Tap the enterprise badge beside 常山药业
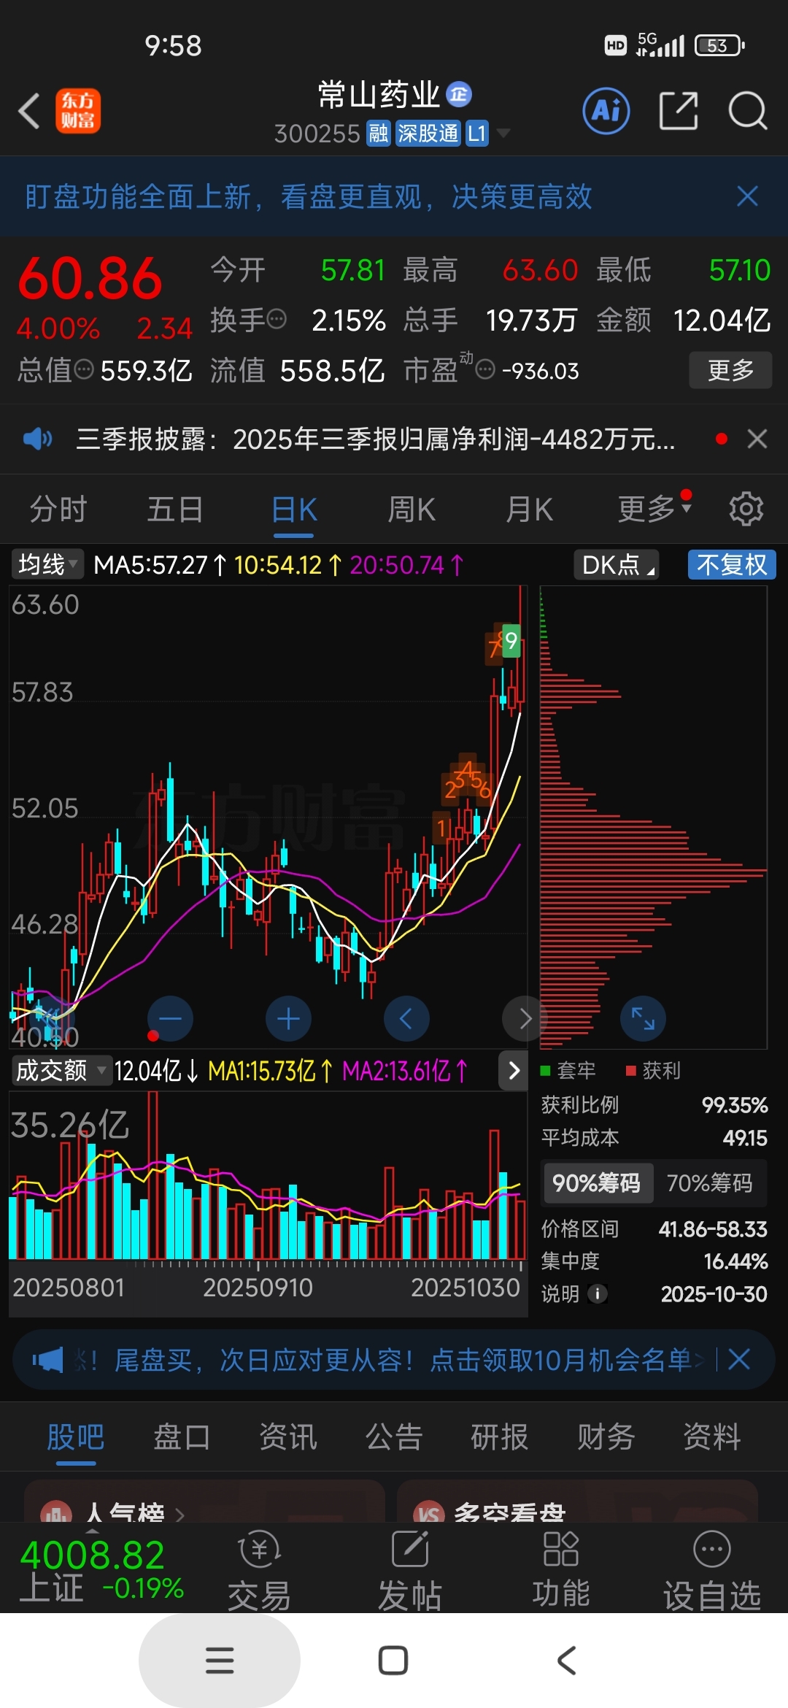 tap(459, 94)
